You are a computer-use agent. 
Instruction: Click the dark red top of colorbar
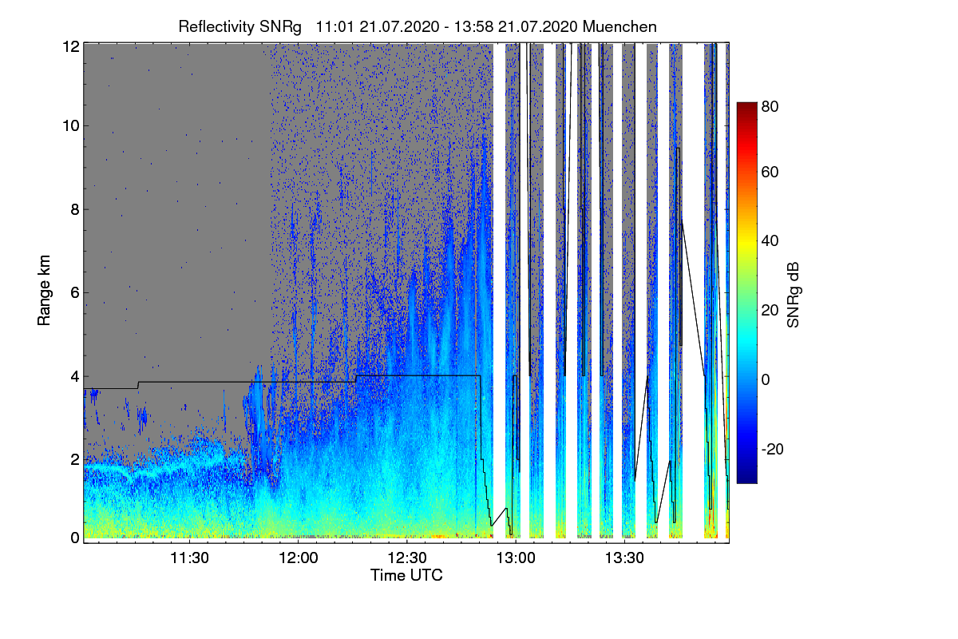pyautogui.click(x=746, y=108)
